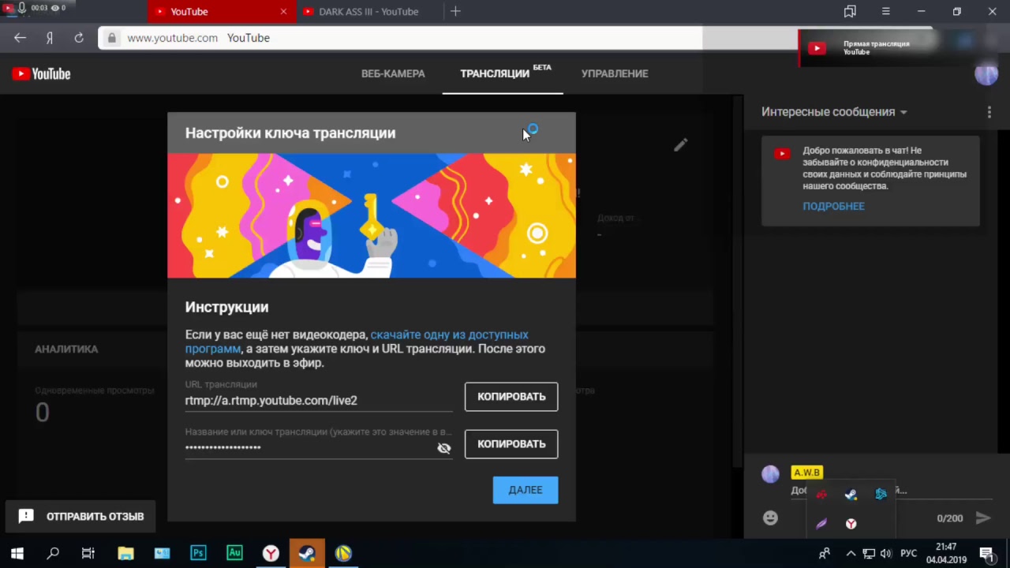
Task: Click the pencil edit icon on the stream card
Action: 681,144
